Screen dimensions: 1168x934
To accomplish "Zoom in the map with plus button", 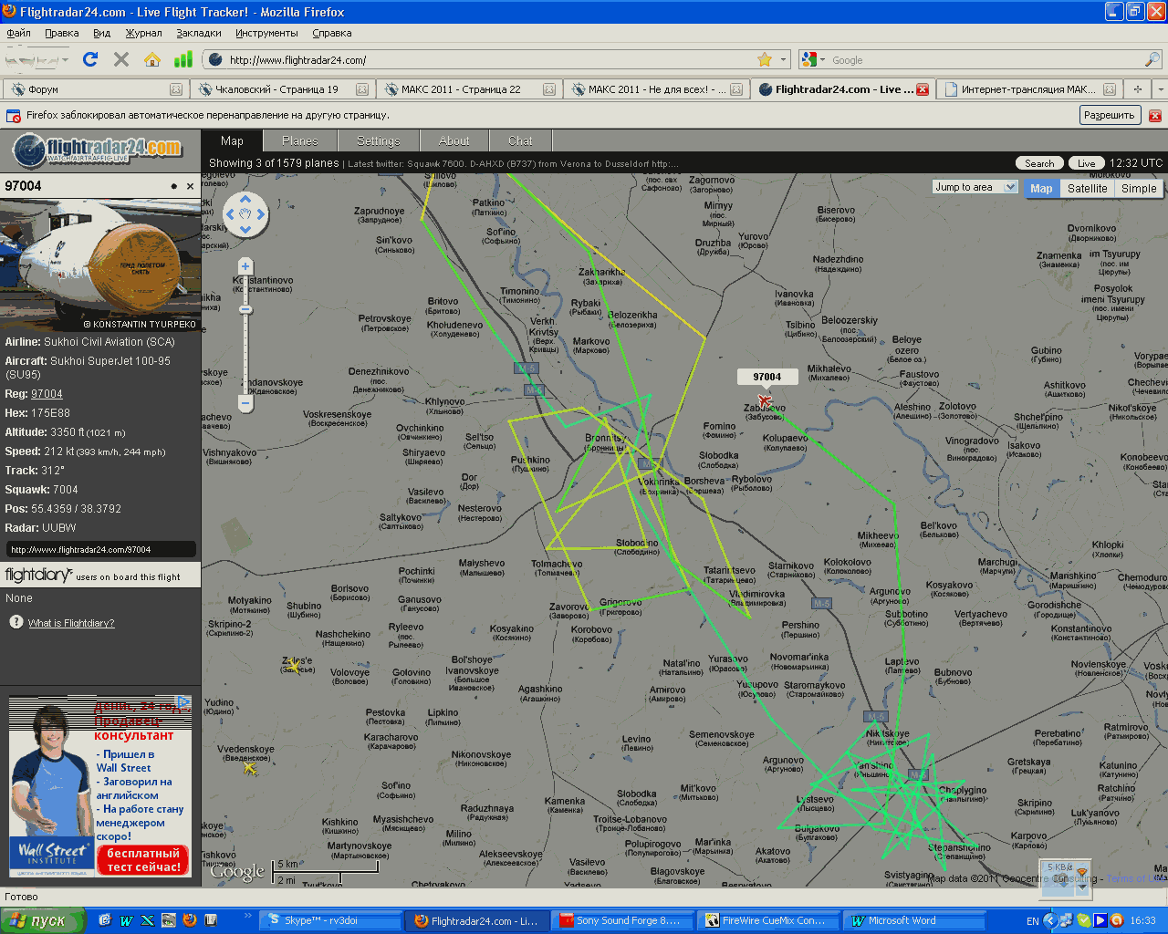I will click(x=245, y=266).
